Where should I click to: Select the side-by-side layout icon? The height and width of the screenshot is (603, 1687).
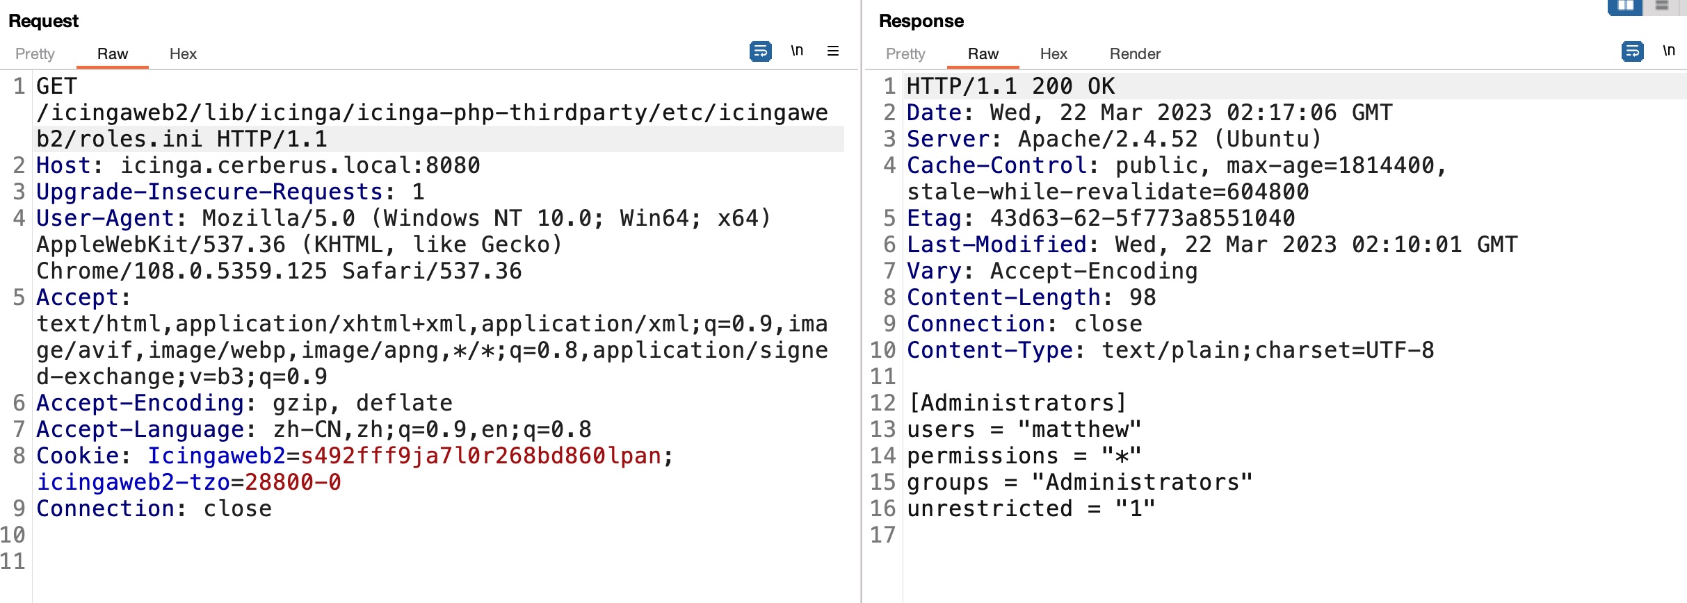[1625, 6]
